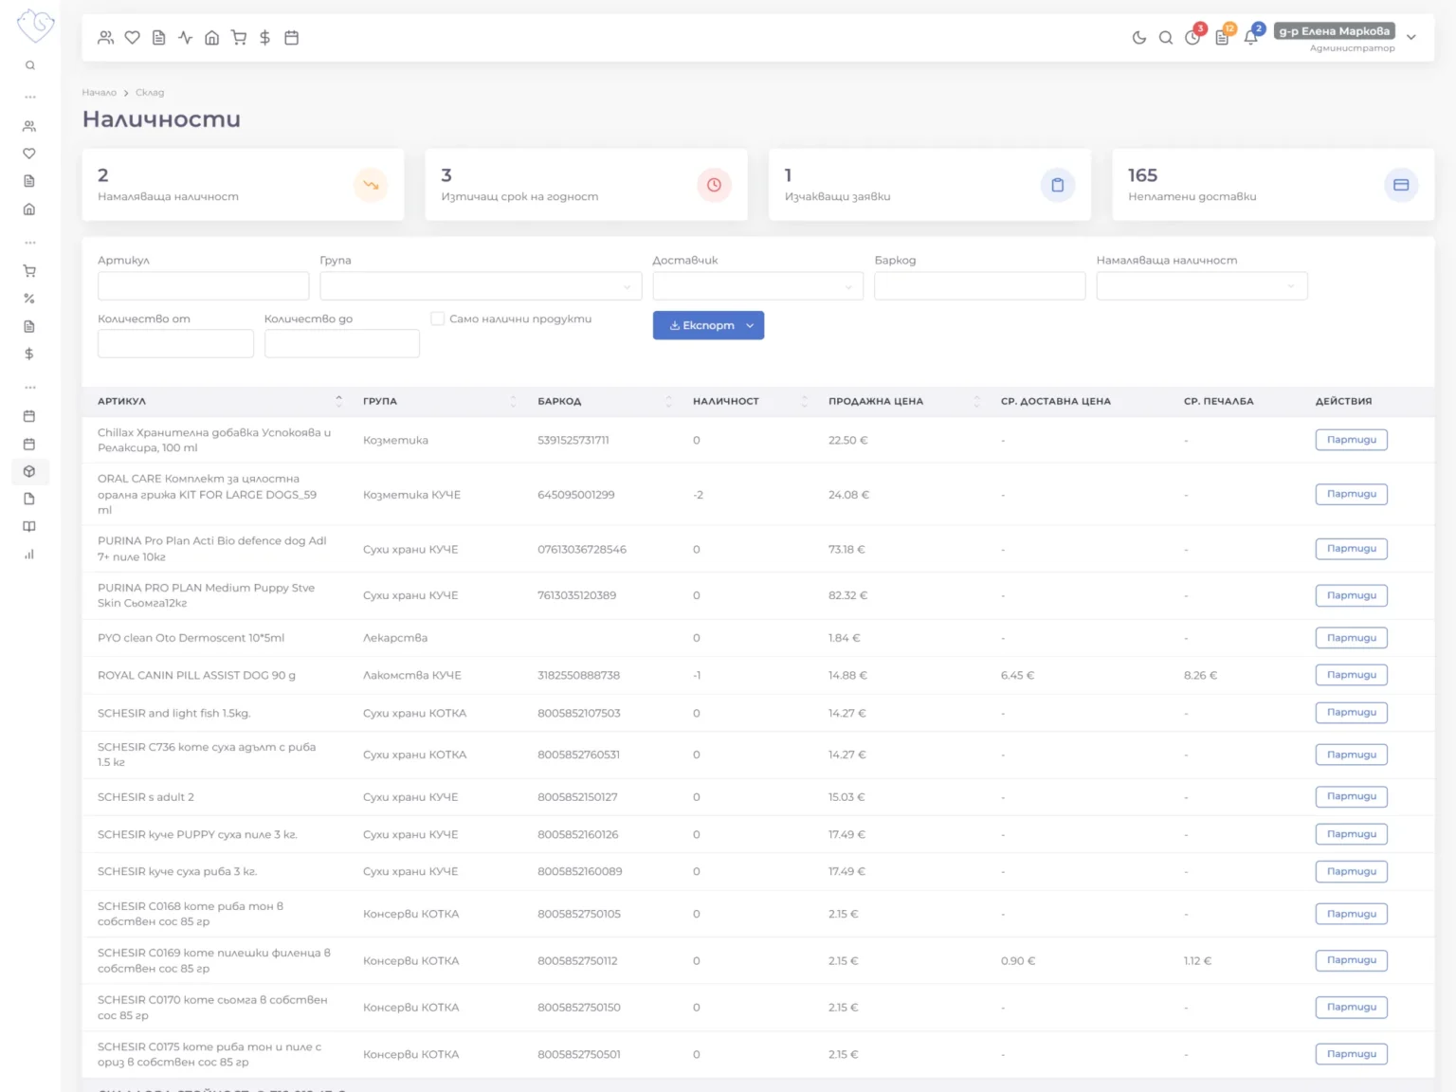Click barcode 3182550888738 cell
Screen dimensions: 1456x1092
click(x=579, y=675)
